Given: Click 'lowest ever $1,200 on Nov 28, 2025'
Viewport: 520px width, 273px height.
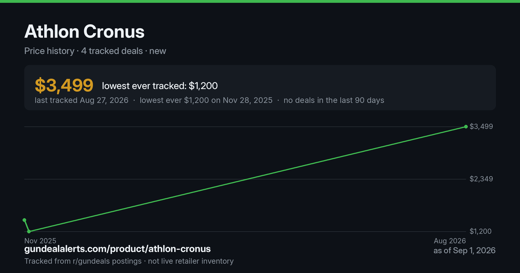Looking at the screenshot, I should pos(206,100).
